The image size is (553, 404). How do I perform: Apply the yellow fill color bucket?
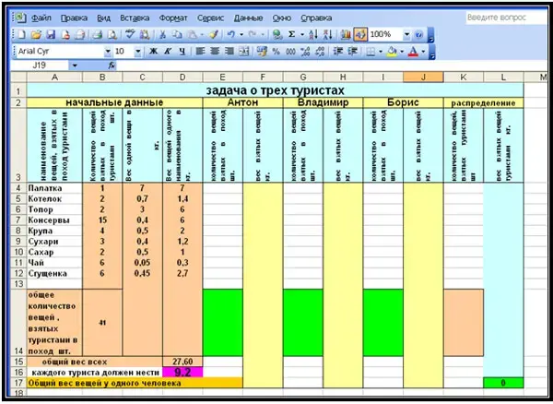pos(392,52)
